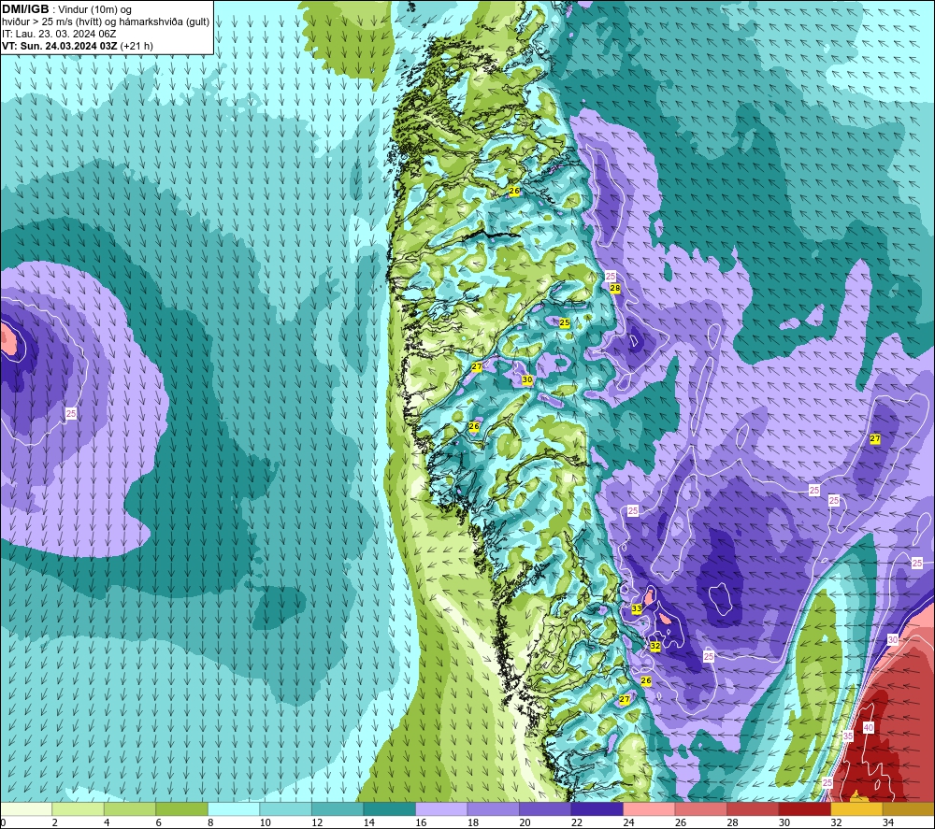This screenshot has height=829, width=935.
Task: Click the legend value 20
Action: (525, 822)
